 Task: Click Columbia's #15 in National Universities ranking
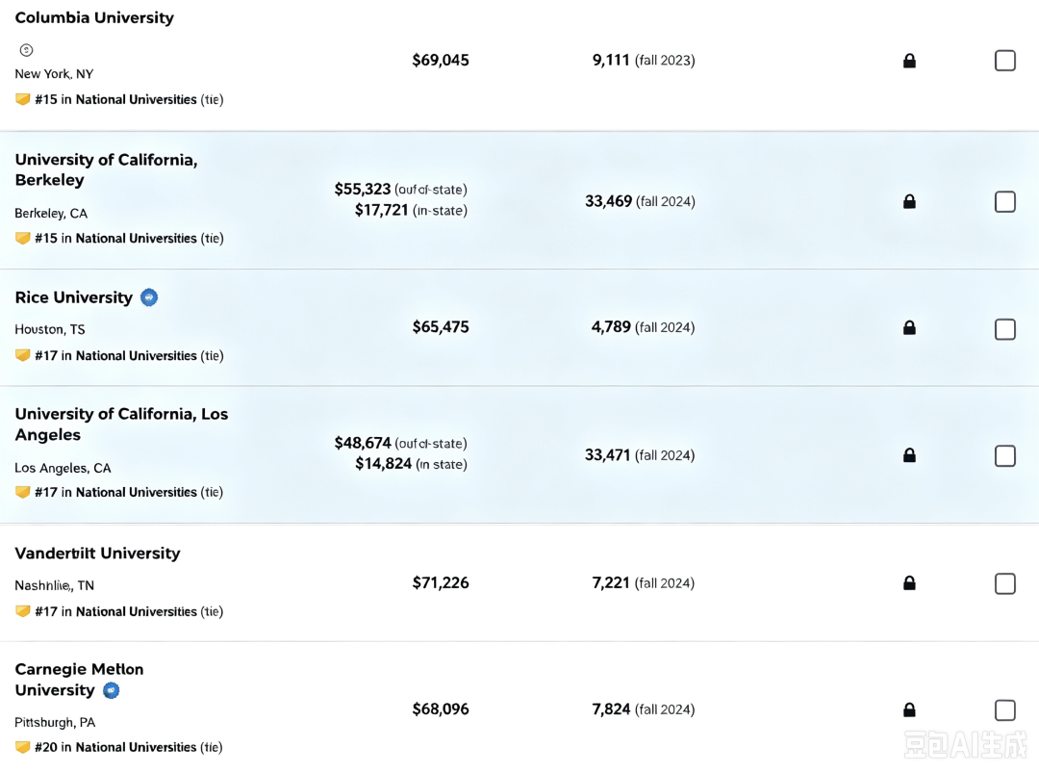[x=129, y=99]
